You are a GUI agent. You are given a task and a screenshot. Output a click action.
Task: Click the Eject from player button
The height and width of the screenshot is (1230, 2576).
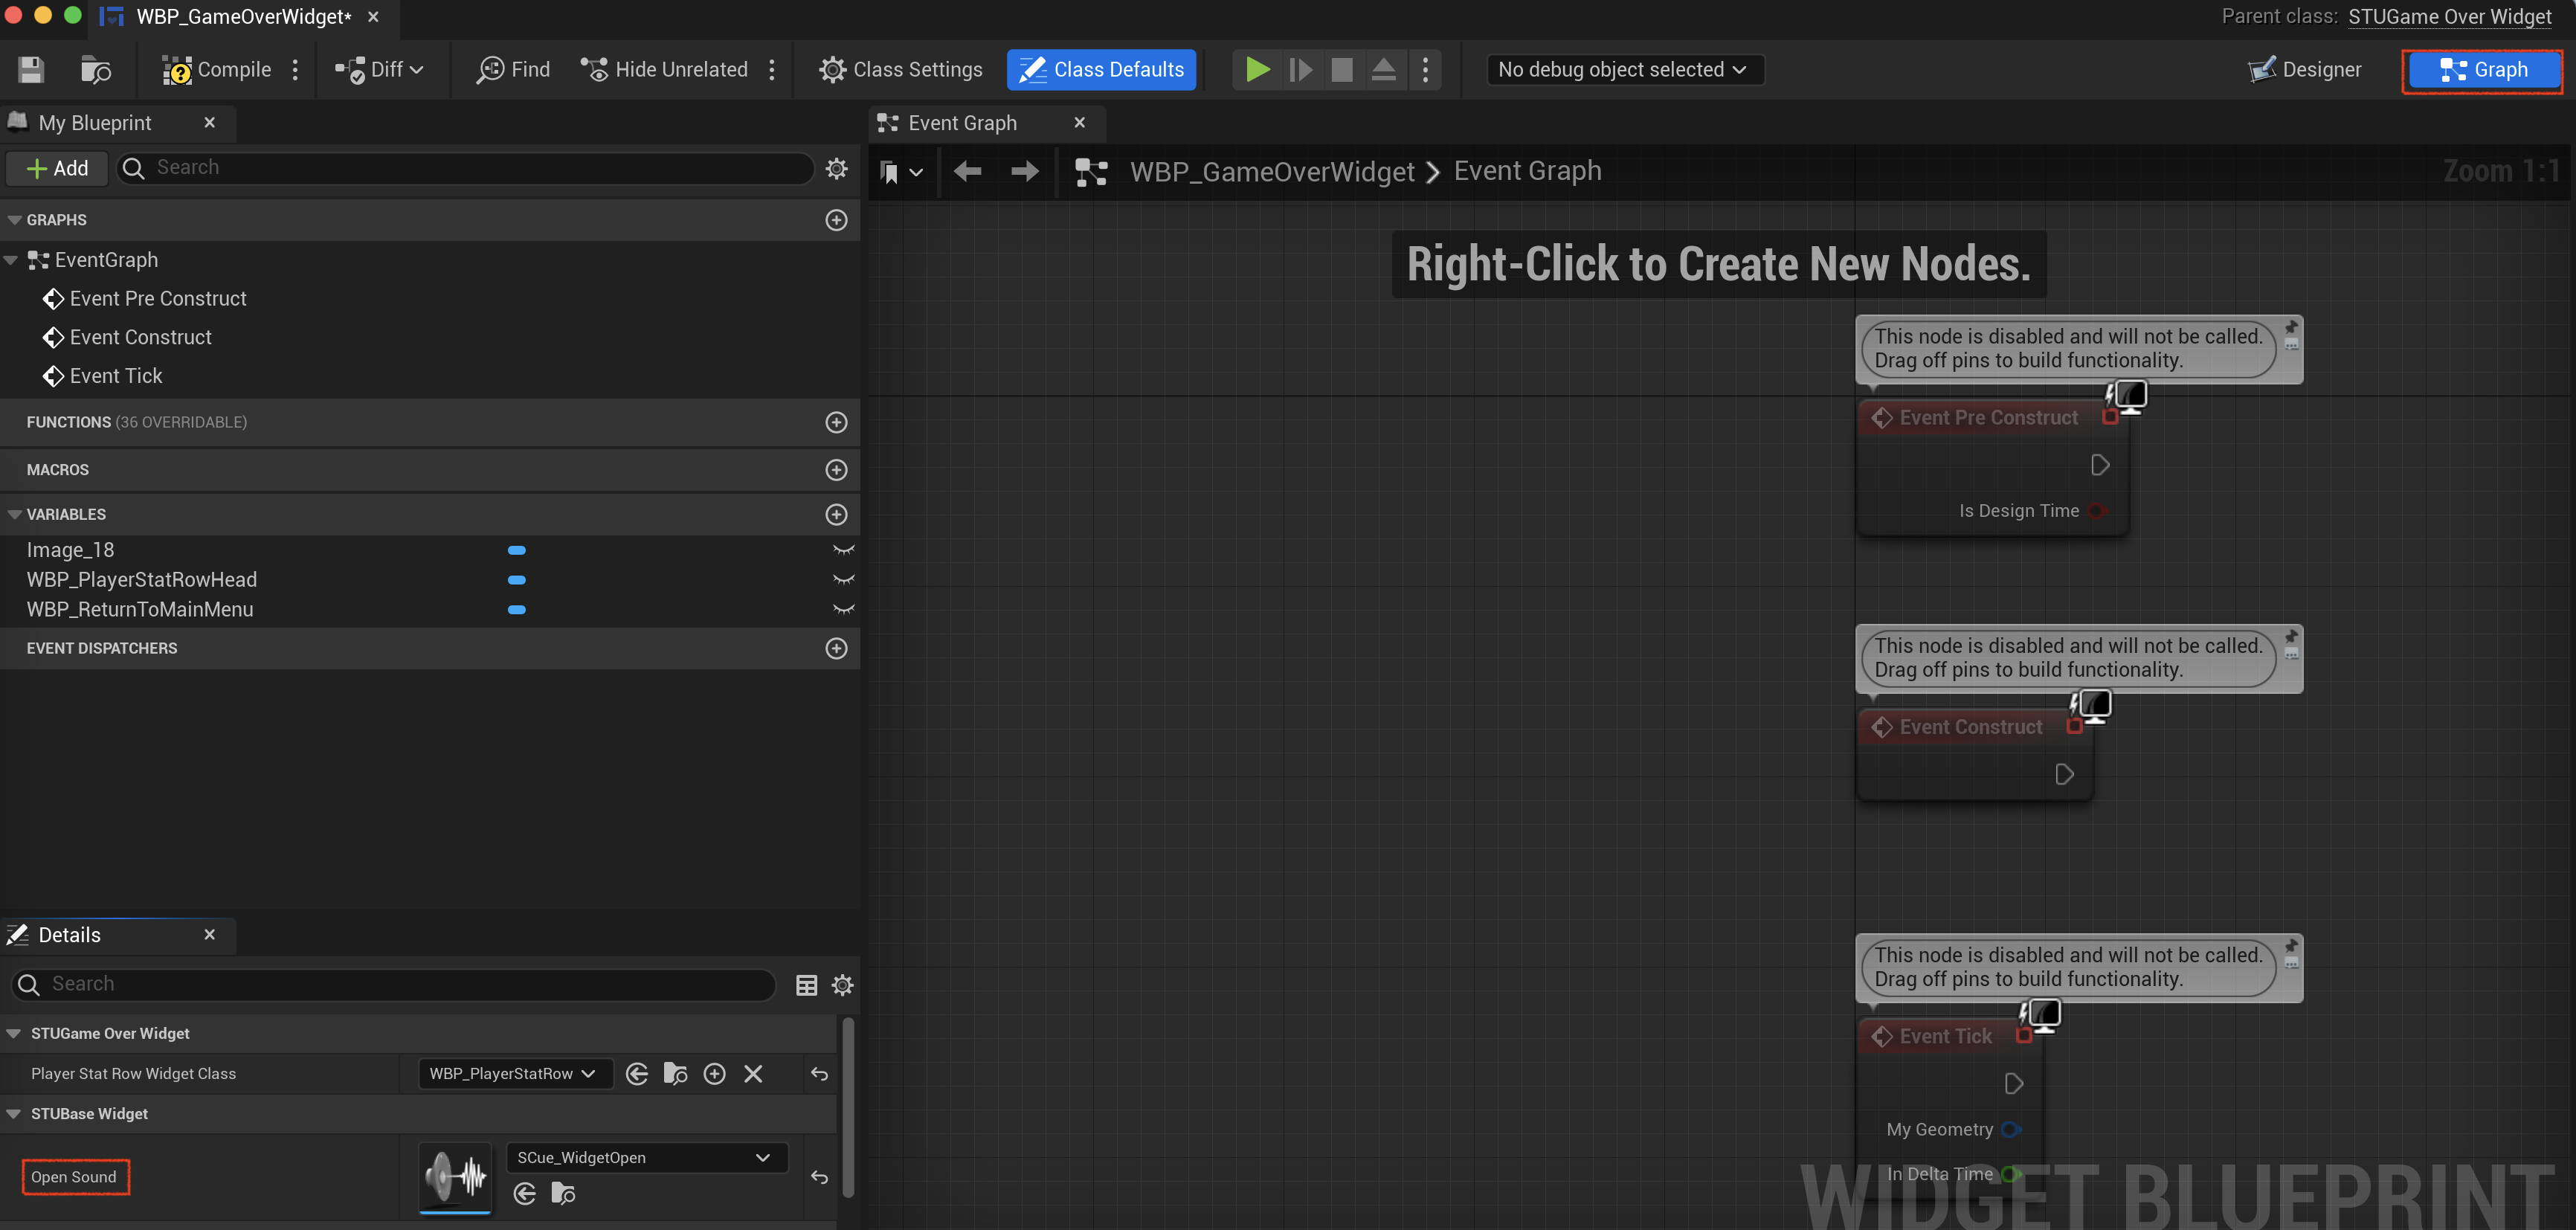1384,70
